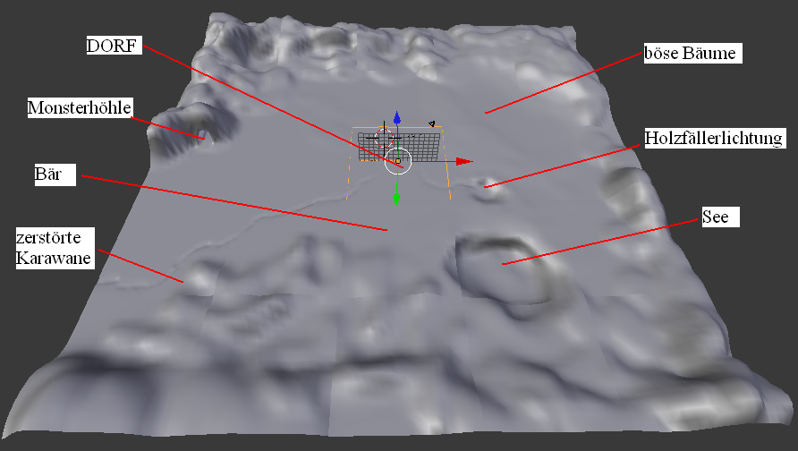Click the Monsterhöhle label
798x451 pixels.
pyautogui.click(x=80, y=107)
